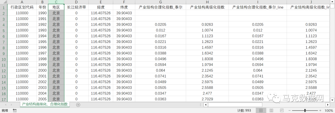Click the 计数: 993 status bar entry
335x113 pixels.
point(244,111)
